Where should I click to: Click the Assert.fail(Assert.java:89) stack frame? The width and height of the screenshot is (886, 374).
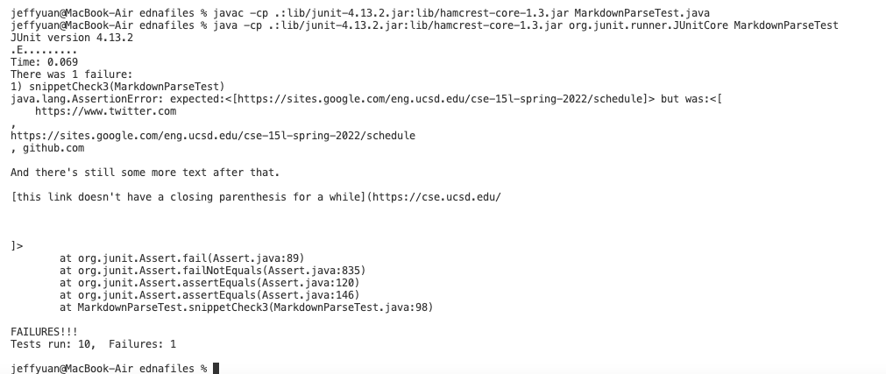click(182, 258)
